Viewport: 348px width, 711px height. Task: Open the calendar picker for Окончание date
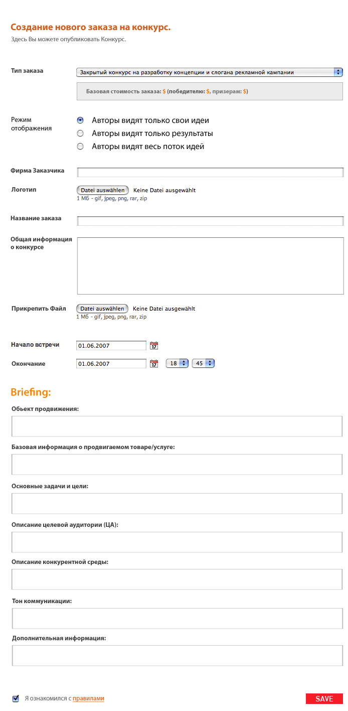pos(154,363)
